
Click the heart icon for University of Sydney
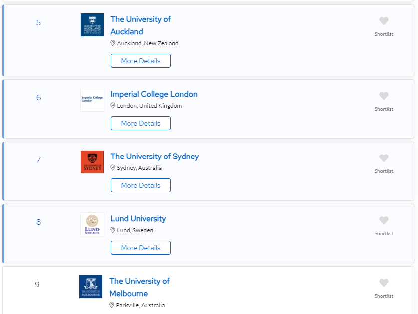pyautogui.click(x=384, y=158)
